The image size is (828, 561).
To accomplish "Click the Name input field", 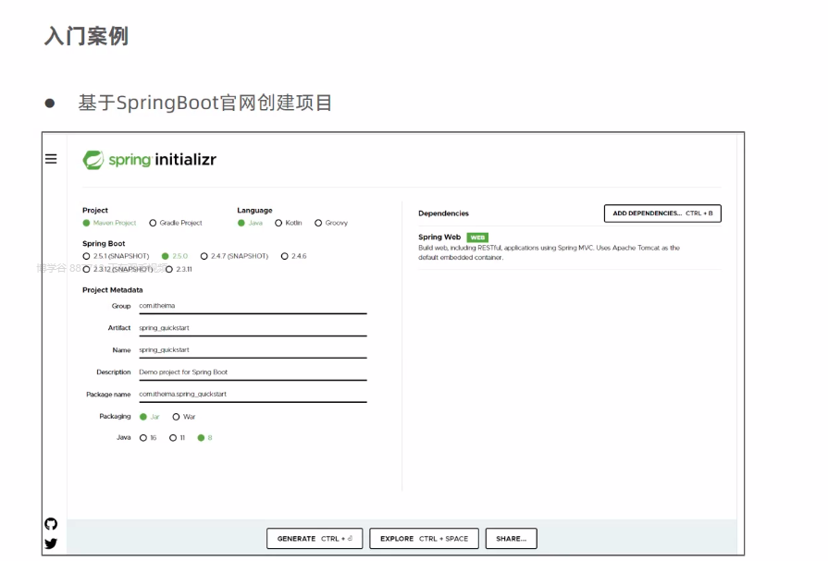I will pos(253,350).
